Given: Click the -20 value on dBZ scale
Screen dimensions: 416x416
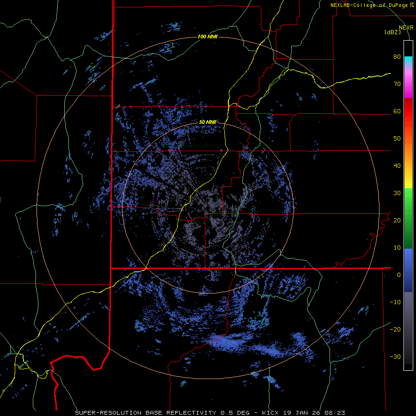Looking at the screenshot, I should (395, 330).
